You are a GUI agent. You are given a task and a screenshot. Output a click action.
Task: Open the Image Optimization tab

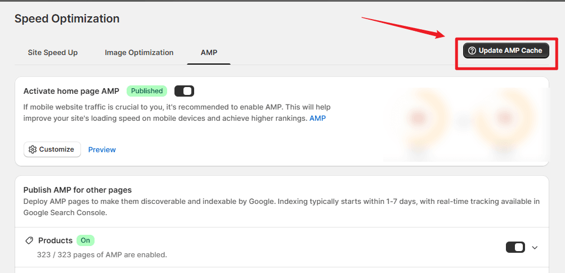tap(139, 52)
